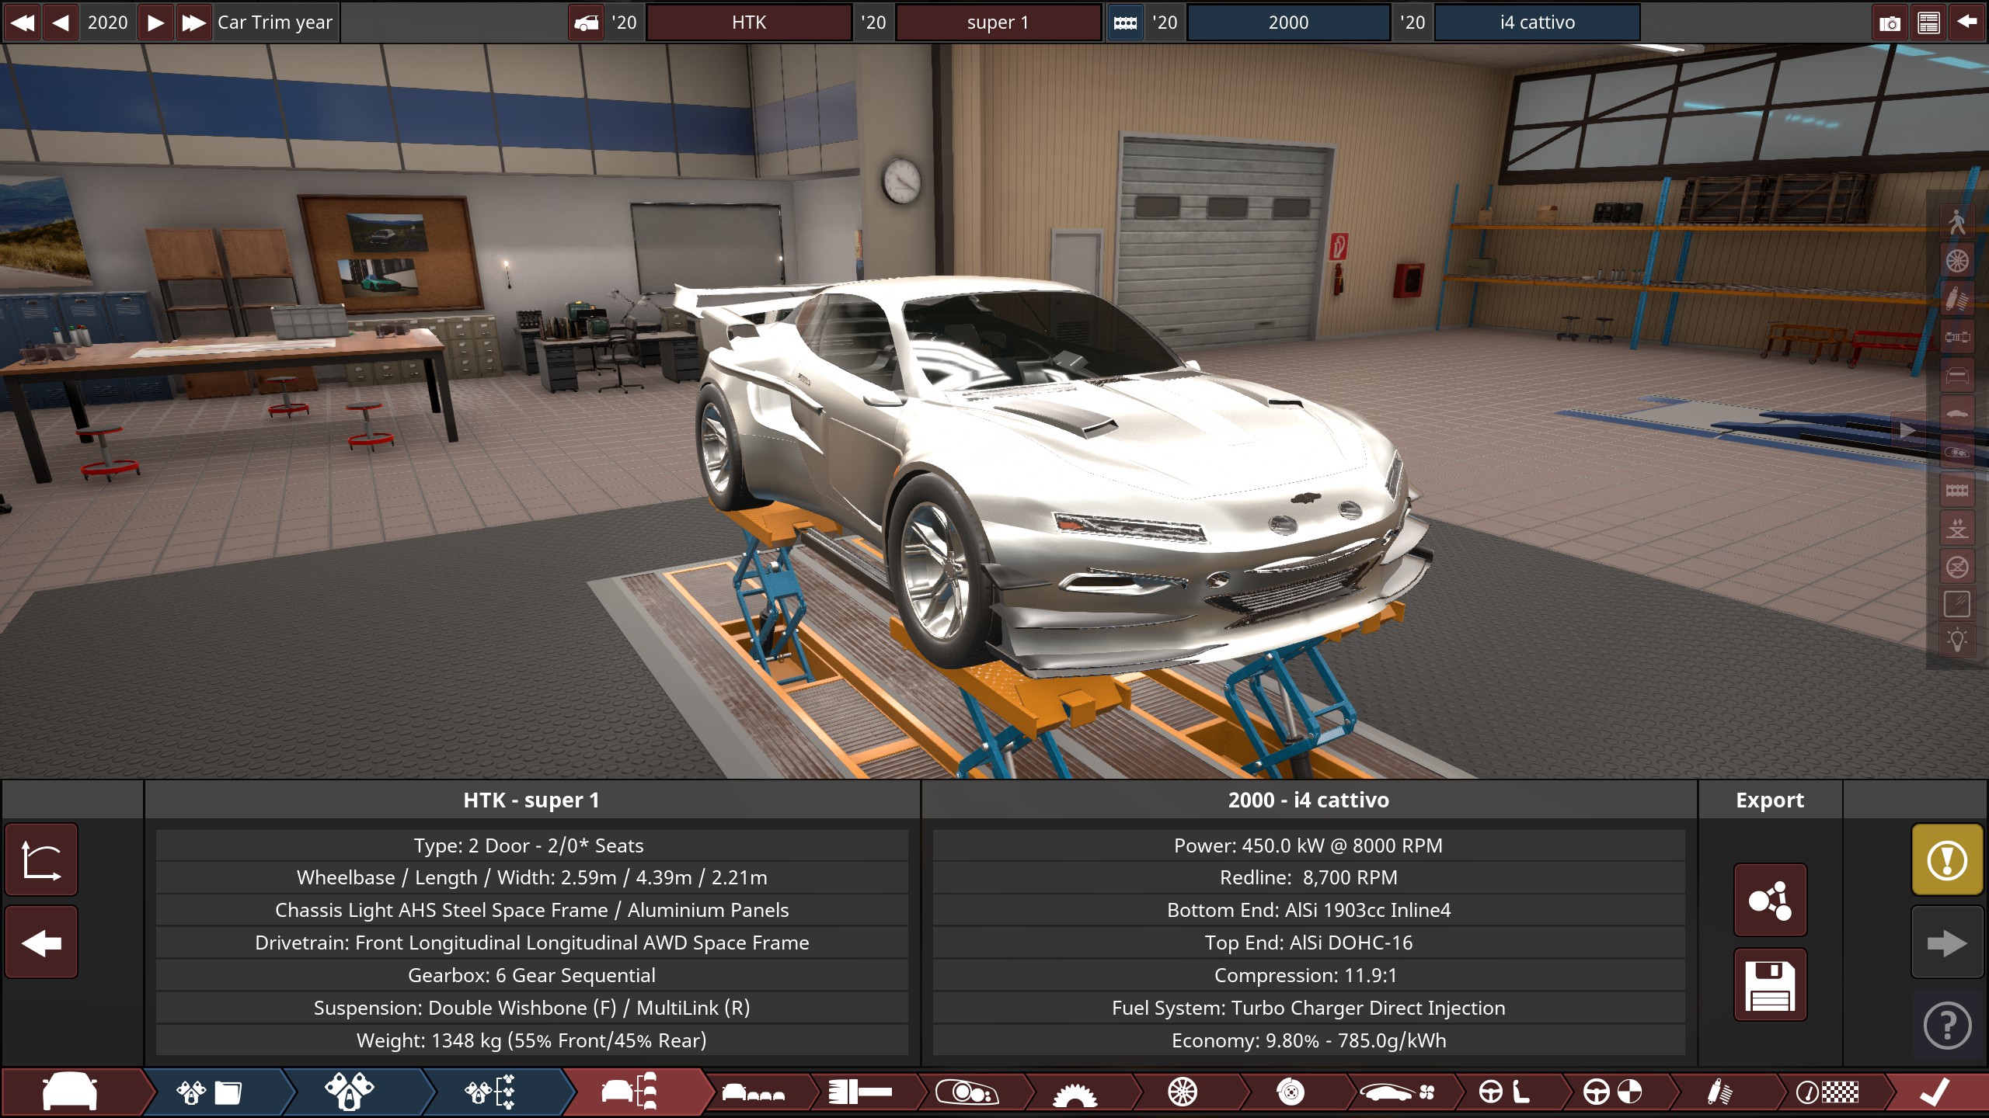This screenshot has height=1118, width=1989.
Task: Click the 'Compression: 11.9:1' row
Action: [1308, 975]
